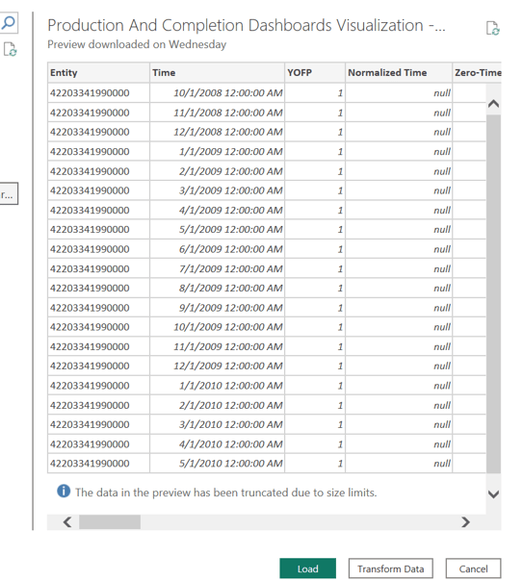Click the down arrow below the preview table
Image resolution: width=523 pixels, height=581 pixels.
point(493,494)
